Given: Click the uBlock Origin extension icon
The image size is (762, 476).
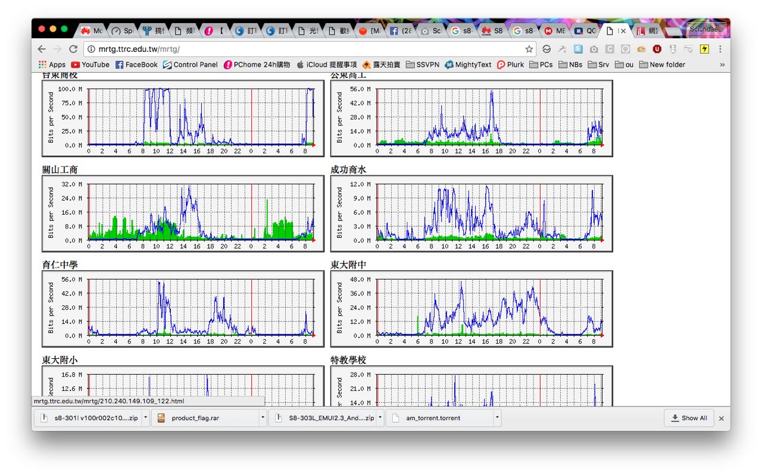Looking at the screenshot, I should [x=657, y=49].
